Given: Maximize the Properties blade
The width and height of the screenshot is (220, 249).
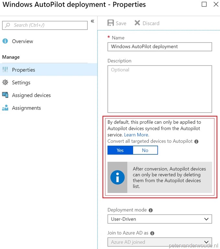Looking at the screenshot, I should pos(204,4).
